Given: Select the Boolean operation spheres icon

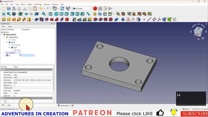Looking at the screenshot, I should click(116, 19).
